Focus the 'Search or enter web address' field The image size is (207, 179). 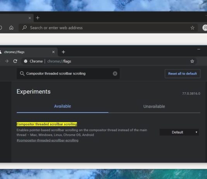(x=108, y=28)
